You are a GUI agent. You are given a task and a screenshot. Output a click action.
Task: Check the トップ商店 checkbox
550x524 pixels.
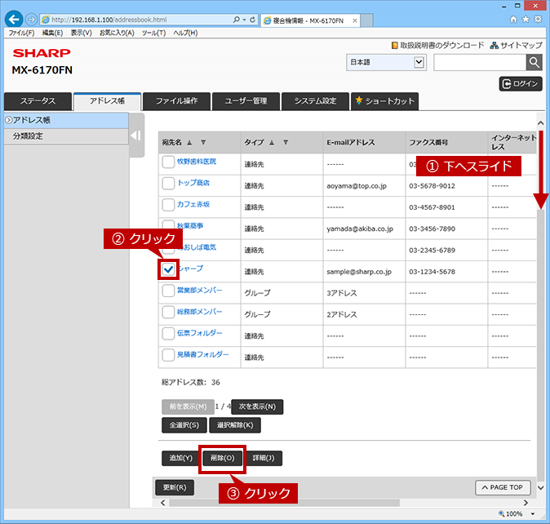click(168, 184)
